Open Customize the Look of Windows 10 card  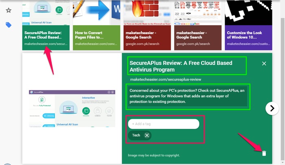click(248, 25)
